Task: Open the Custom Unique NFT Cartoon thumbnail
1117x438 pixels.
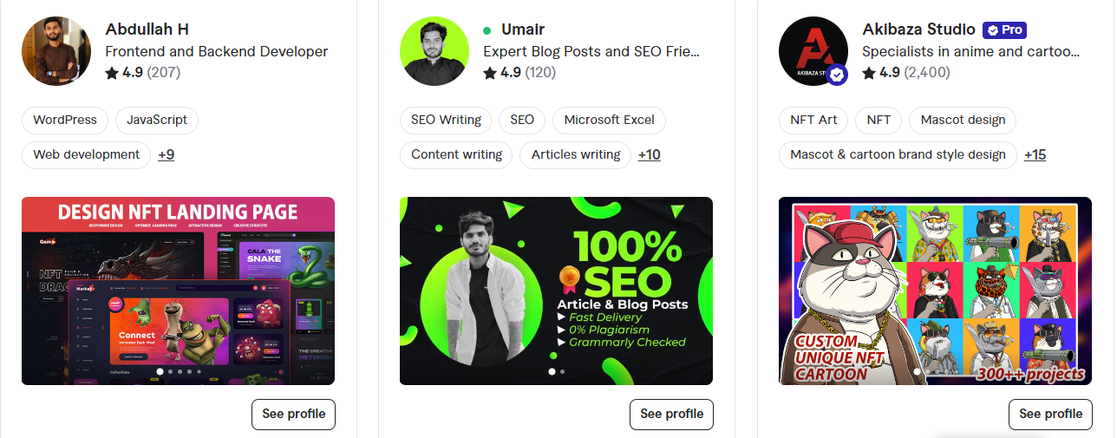Action: point(935,291)
